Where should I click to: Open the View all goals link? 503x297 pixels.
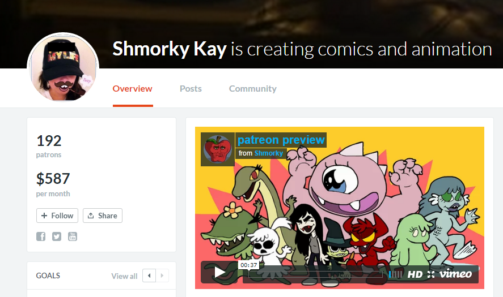point(124,276)
